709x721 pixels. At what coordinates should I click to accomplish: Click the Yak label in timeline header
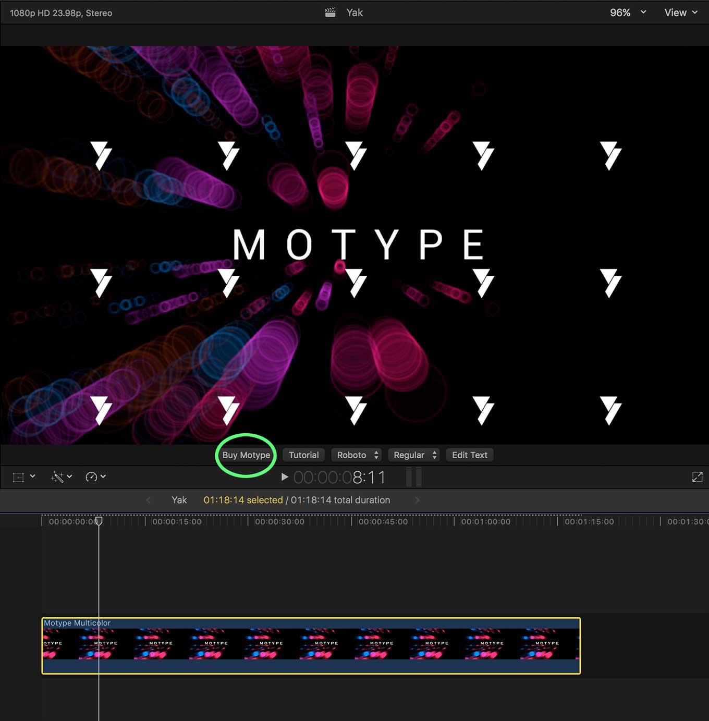click(x=179, y=500)
